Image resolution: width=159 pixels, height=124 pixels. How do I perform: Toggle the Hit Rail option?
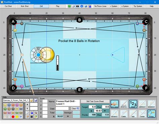[152, 114]
